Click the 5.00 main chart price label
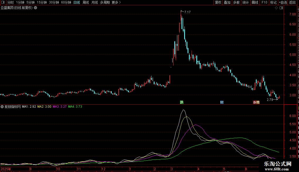This screenshot has height=172, width=299. pyautogui.click(x=292, y=55)
